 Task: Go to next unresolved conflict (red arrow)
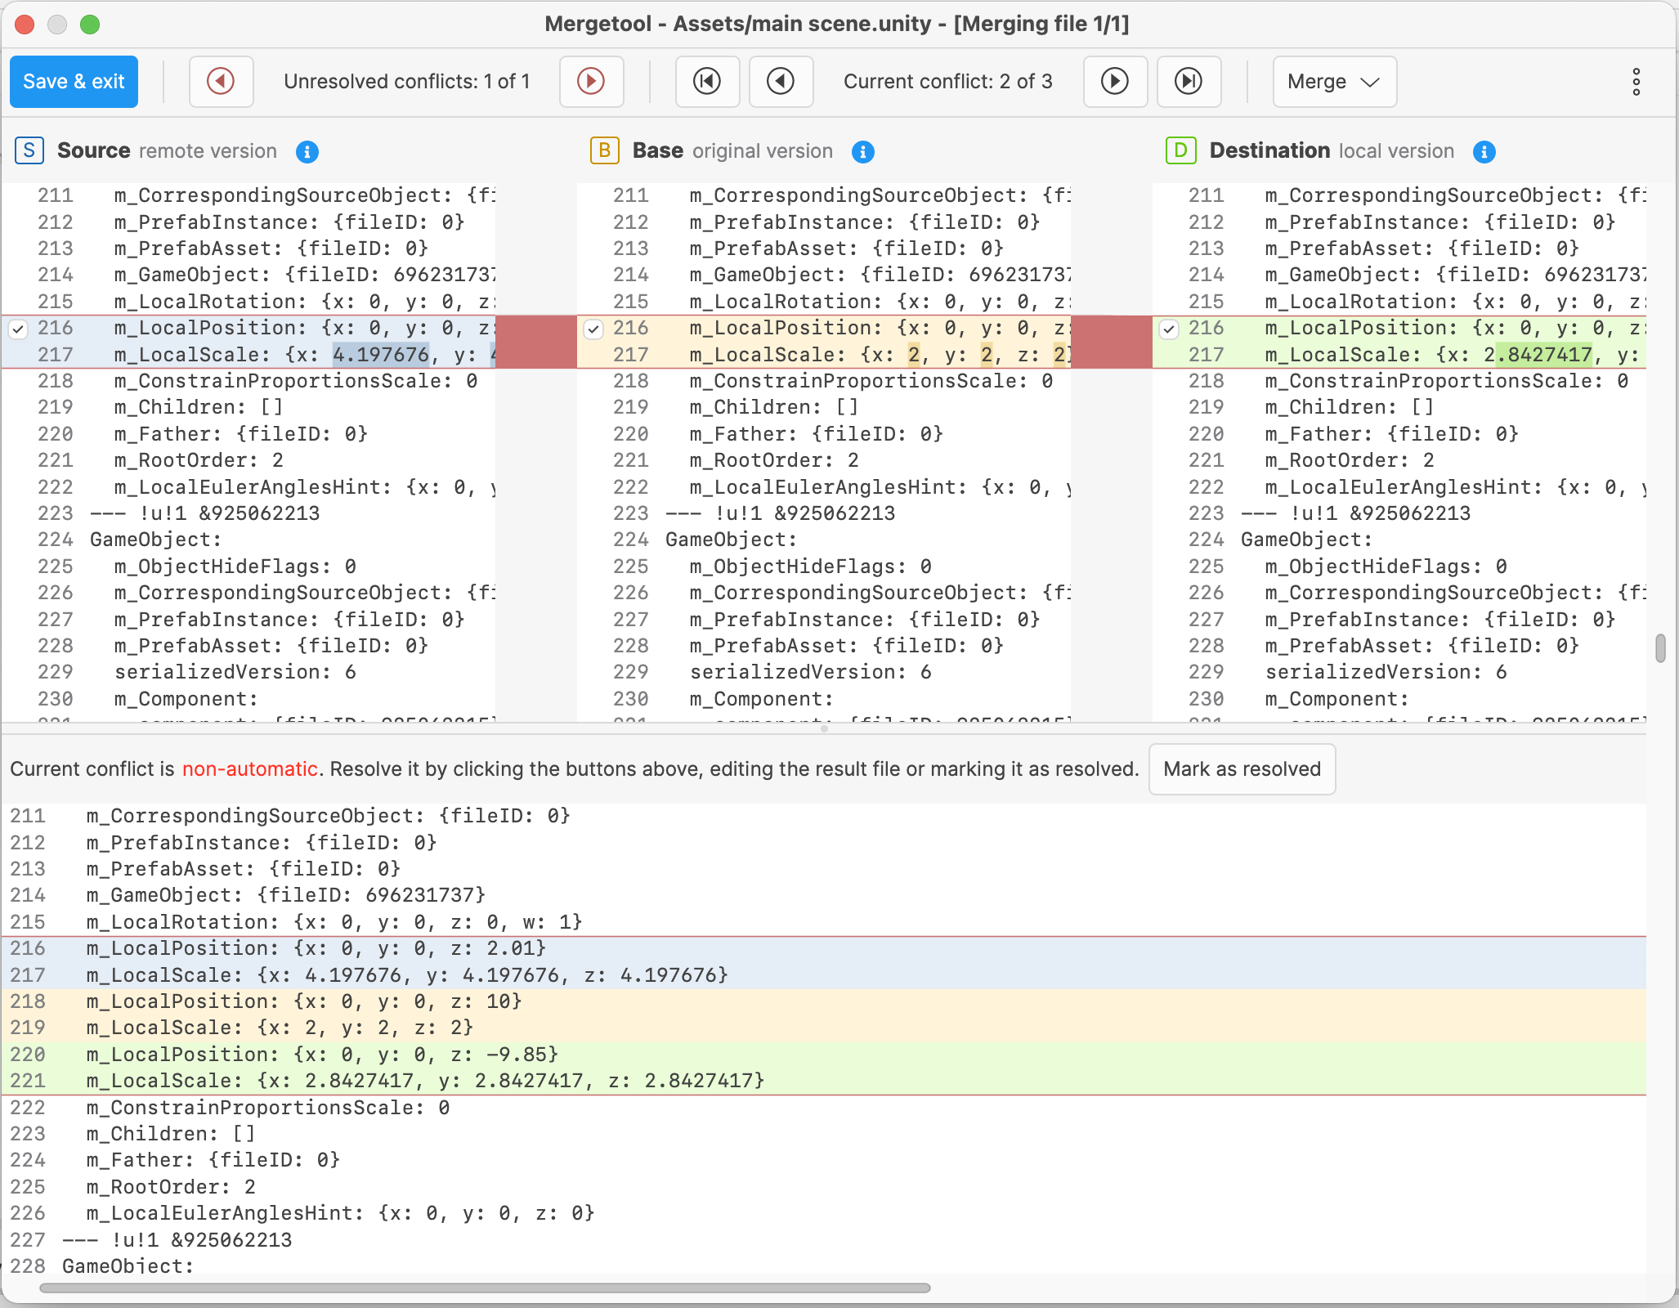(x=591, y=81)
